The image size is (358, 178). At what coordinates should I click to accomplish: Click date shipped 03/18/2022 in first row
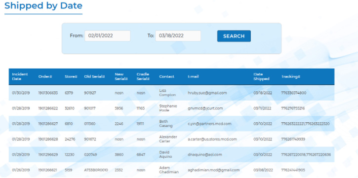coord(263,93)
